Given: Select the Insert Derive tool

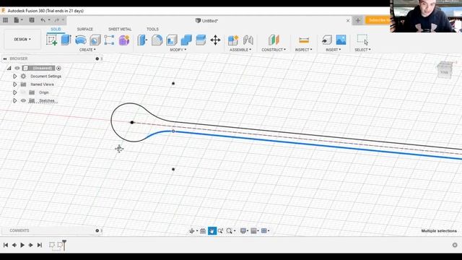Looking at the screenshot, I should click(x=326, y=40).
